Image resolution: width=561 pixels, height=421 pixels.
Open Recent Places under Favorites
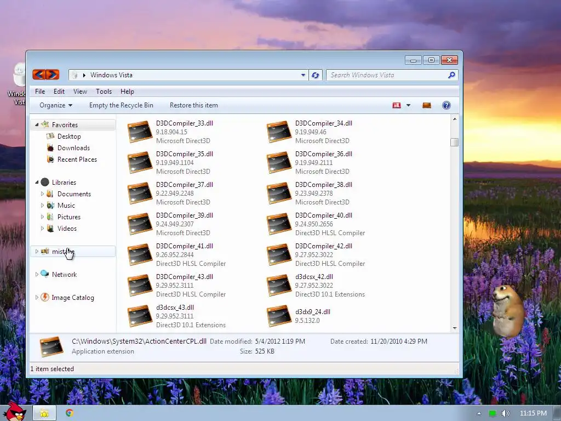click(77, 160)
